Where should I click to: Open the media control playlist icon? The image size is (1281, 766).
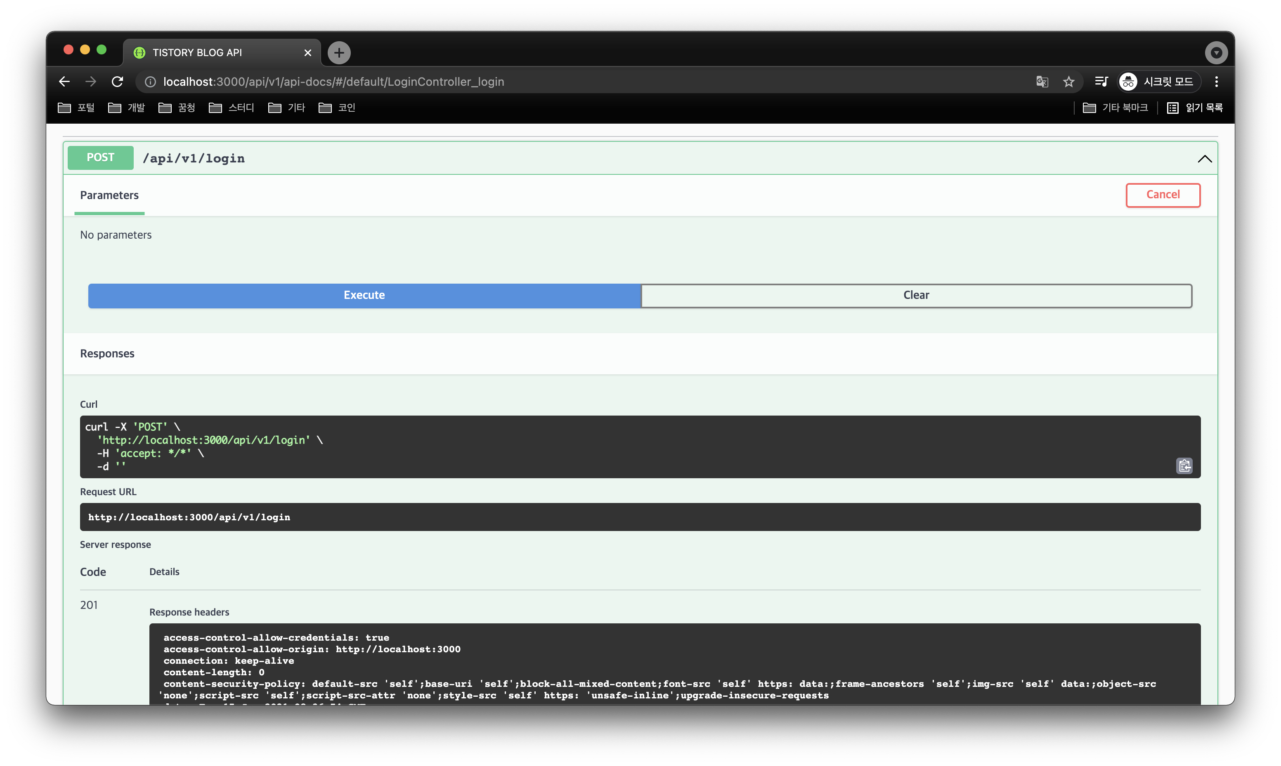tap(1101, 82)
